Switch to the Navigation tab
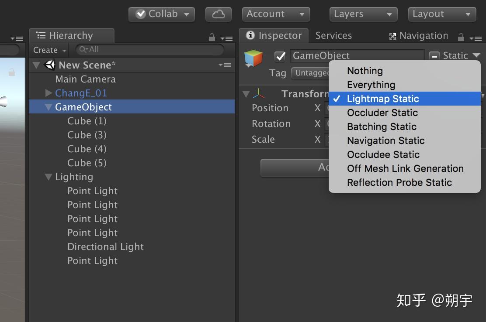Image resolution: width=486 pixels, height=322 pixels. click(418, 36)
